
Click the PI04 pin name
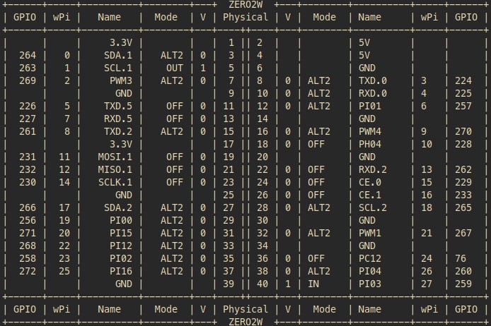[370, 271]
